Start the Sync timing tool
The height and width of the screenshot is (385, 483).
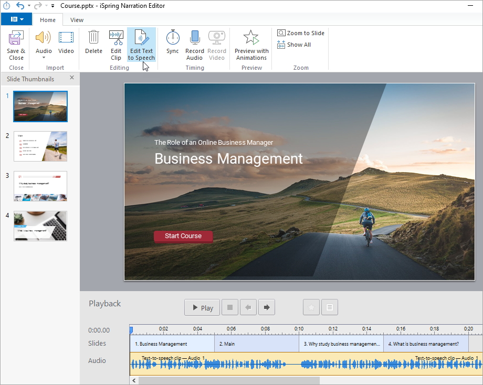click(x=173, y=43)
